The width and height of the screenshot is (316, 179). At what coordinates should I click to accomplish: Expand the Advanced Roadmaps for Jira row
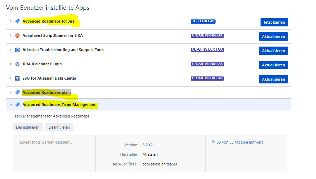pyautogui.click(x=11, y=21)
